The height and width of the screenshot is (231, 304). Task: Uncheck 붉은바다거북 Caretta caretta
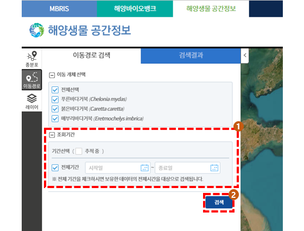click(55, 109)
